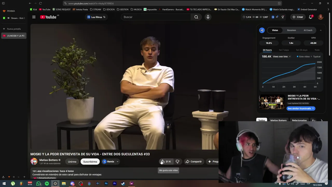The image size is (332, 187).
Task: Click the Compartir share button
Action: 194,162
